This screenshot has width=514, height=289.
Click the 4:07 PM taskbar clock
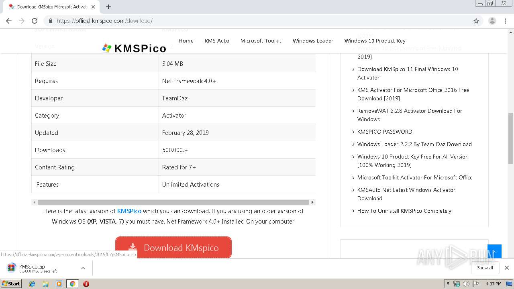pyautogui.click(x=493, y=284)
